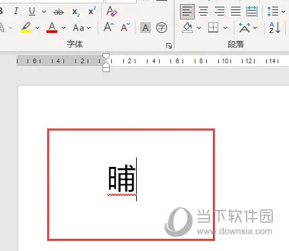Screen dimensions: 289x251
Task: Align text left
Action: (x=187, y=11)
